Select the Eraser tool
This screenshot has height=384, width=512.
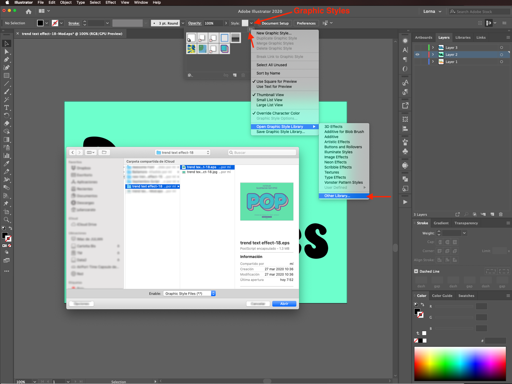point(6,123)
